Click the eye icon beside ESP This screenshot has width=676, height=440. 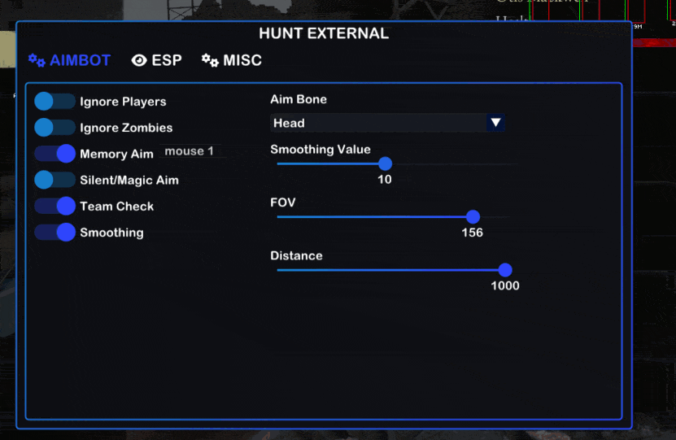pos(139,60)
